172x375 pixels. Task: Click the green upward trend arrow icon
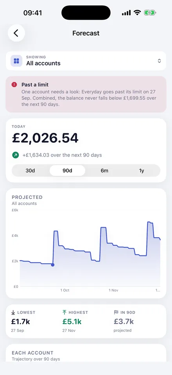pos(16,155)
